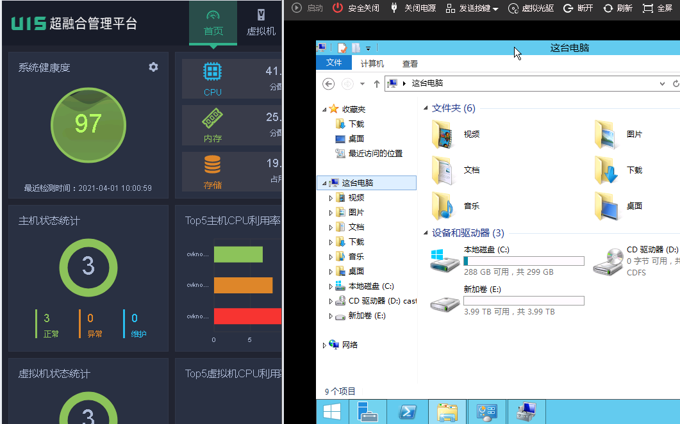Select the 文档 folder icon
680x424 pixels.
[x=443, y=170]
